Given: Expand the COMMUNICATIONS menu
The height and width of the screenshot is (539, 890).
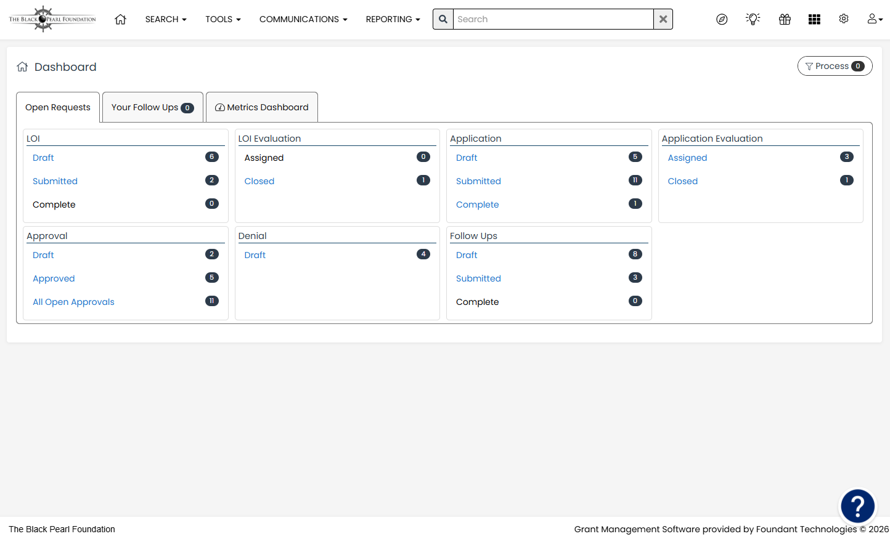Looking at the screenshot, I should 303,19.
